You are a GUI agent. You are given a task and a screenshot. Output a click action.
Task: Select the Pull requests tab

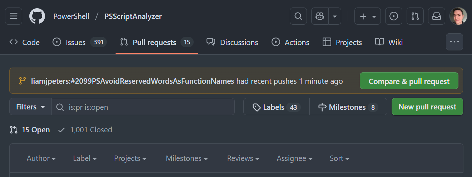tap(156, 42)
